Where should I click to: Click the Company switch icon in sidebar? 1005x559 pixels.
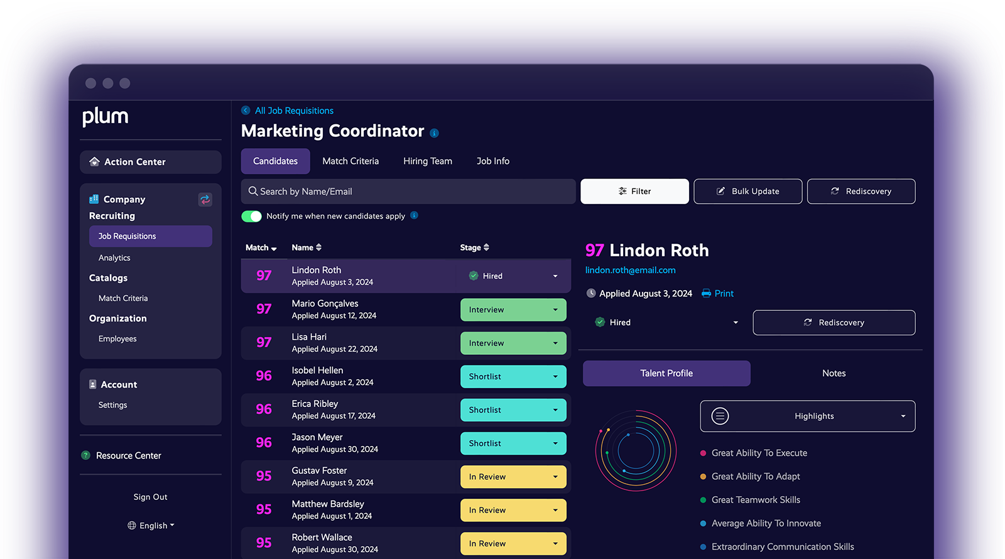pos(205,200)
